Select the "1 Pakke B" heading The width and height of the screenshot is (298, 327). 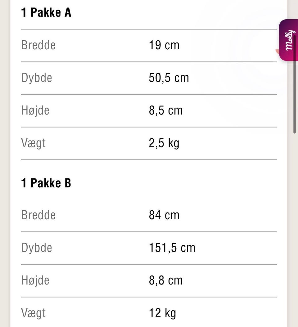46,183
